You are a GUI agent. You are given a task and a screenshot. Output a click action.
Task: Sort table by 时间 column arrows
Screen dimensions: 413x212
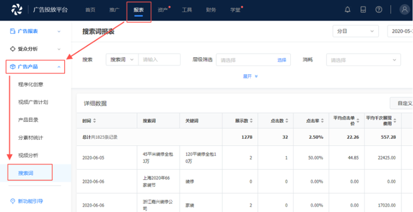pos(94,121)
